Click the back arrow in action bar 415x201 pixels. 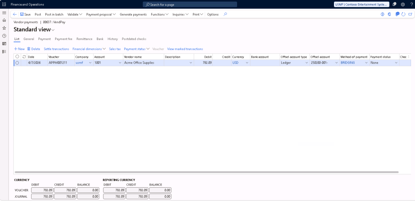[x=15, y=14]
